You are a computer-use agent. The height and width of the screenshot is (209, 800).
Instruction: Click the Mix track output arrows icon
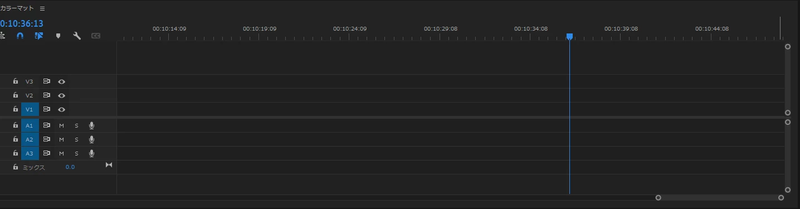point(109,165)
